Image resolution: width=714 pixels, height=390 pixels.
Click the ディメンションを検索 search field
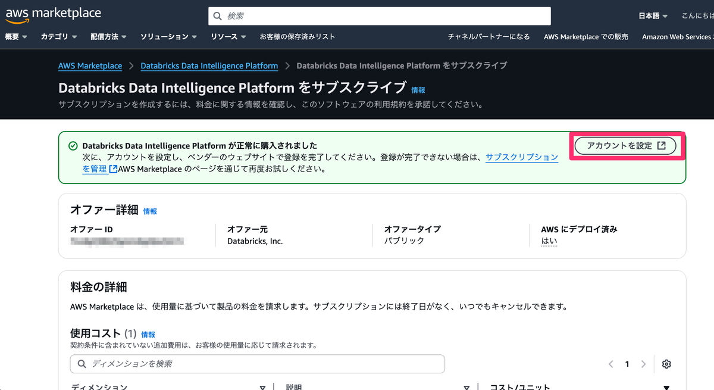click(258, 364)
